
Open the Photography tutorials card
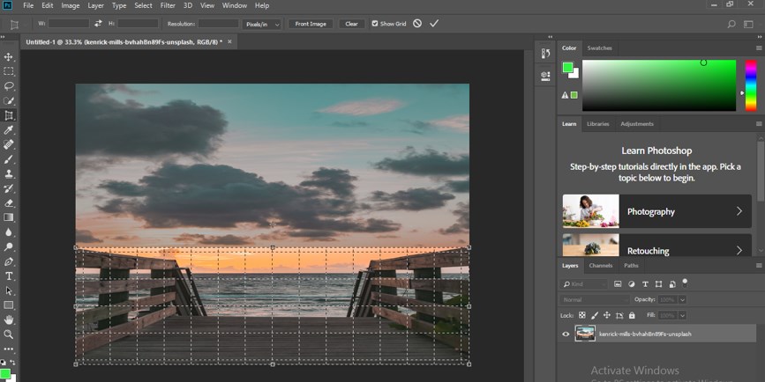click(656, 211)
